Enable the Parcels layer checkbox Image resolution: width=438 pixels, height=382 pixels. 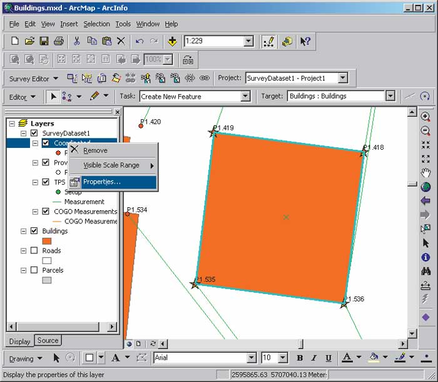click(34, 270)
